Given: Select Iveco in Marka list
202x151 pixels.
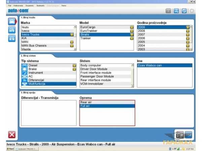Looking at the screenshot, I should [47, 31].
